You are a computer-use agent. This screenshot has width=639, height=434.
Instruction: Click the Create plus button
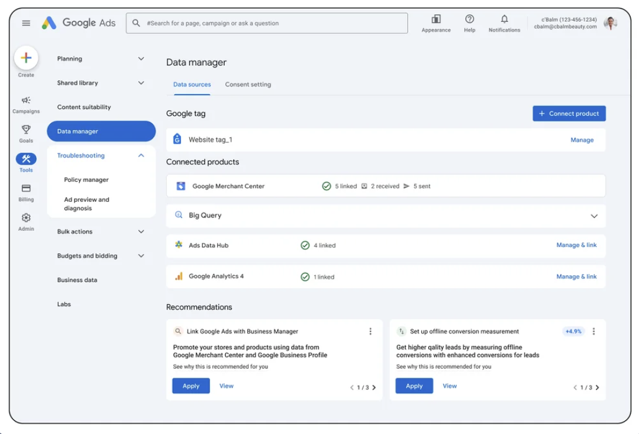pos(26,58)
